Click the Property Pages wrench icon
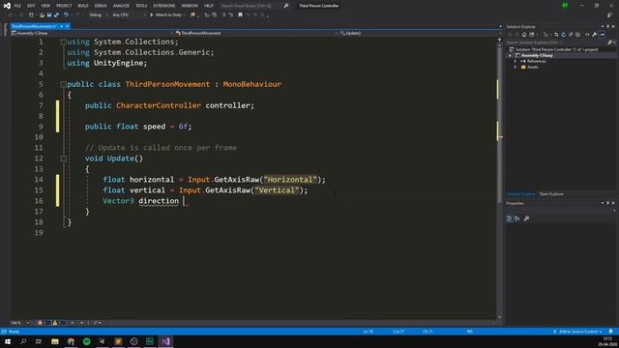The width and height of the screenshot is (619, 348). [x=526, y=218]
